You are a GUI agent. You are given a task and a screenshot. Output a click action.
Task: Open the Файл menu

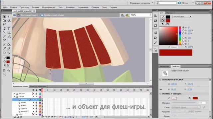click(5, 7)
